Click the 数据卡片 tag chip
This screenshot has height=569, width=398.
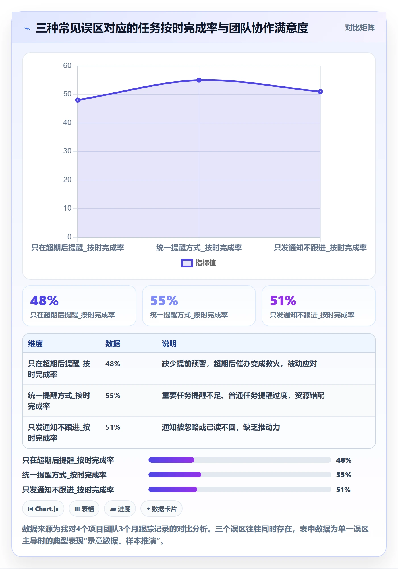161,509
